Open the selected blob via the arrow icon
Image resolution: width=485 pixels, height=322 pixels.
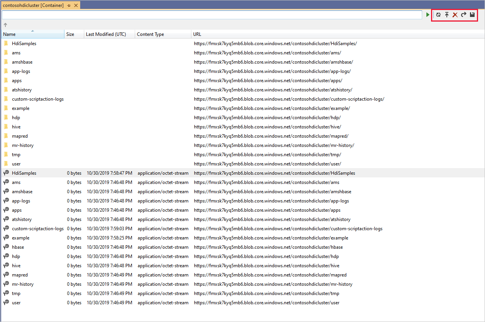[463, 15]
